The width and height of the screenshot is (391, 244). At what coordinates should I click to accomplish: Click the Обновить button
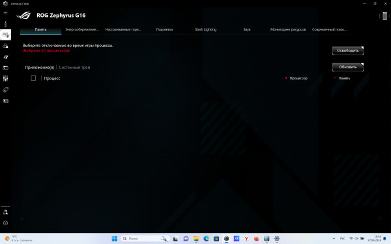click(347, 67)
